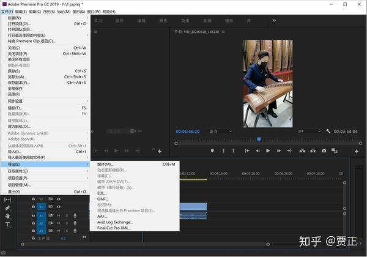The image size is (367, 257).
Task: Go to In point in Program monitor
Action: 247,151
